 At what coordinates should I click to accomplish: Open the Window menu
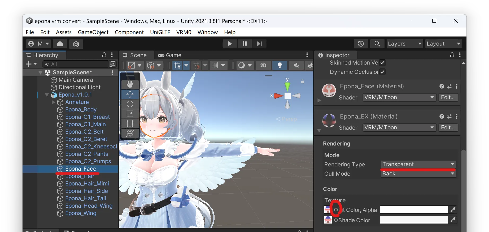coord(208,32)
